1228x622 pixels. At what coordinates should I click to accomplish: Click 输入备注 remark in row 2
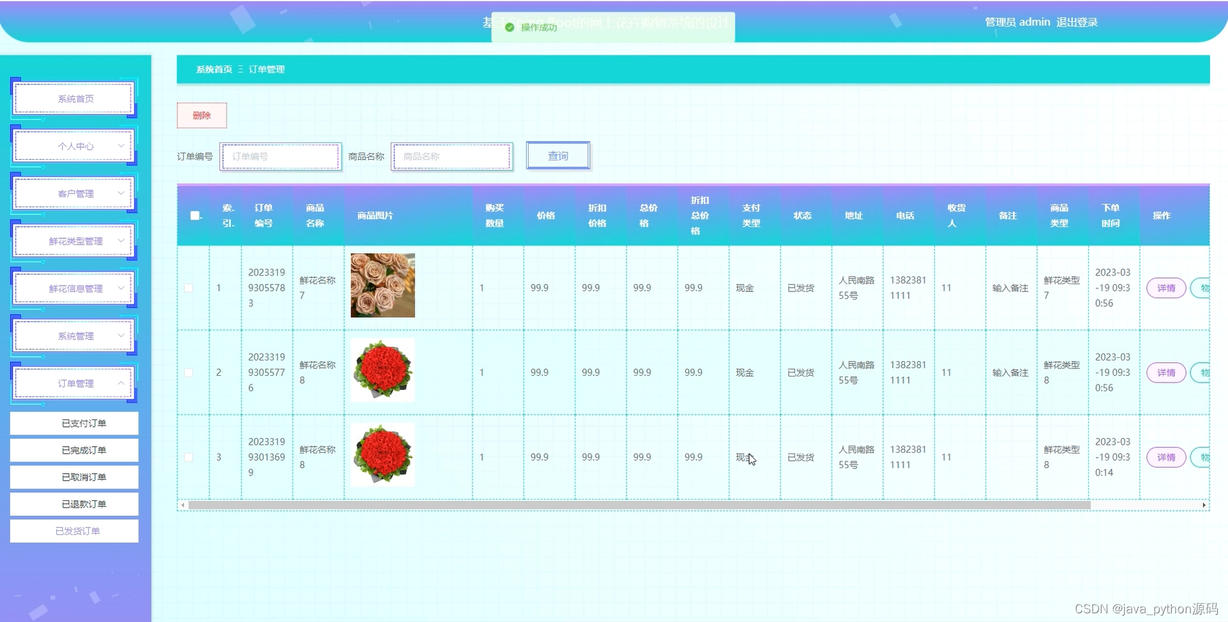(x=1010, y=373)
